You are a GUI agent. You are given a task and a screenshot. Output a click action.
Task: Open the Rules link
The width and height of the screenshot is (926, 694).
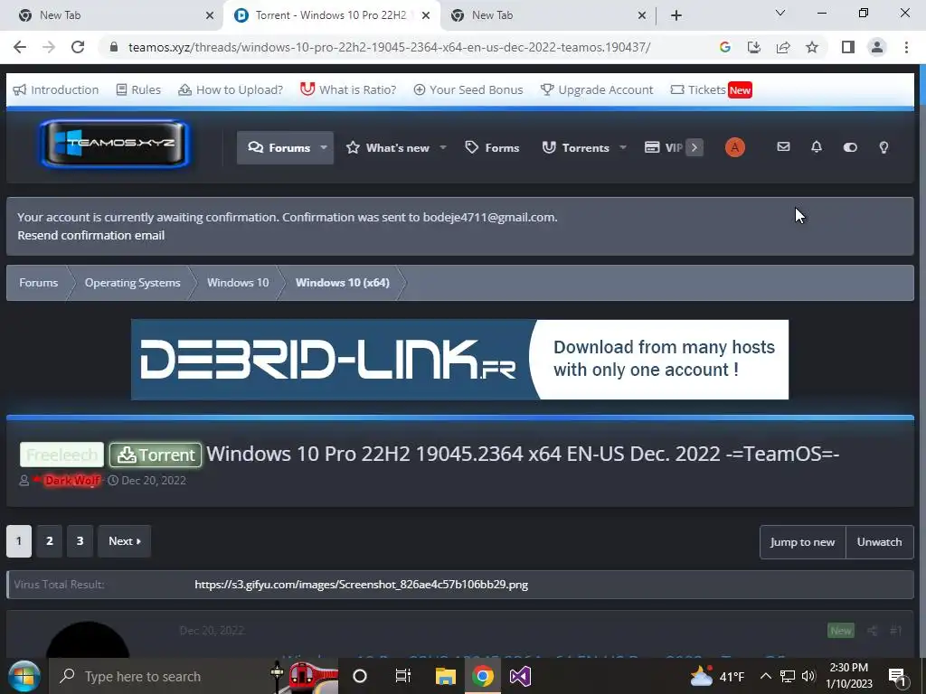(138, 89)
